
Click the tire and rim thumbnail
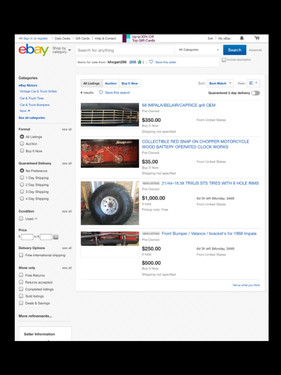110,203
